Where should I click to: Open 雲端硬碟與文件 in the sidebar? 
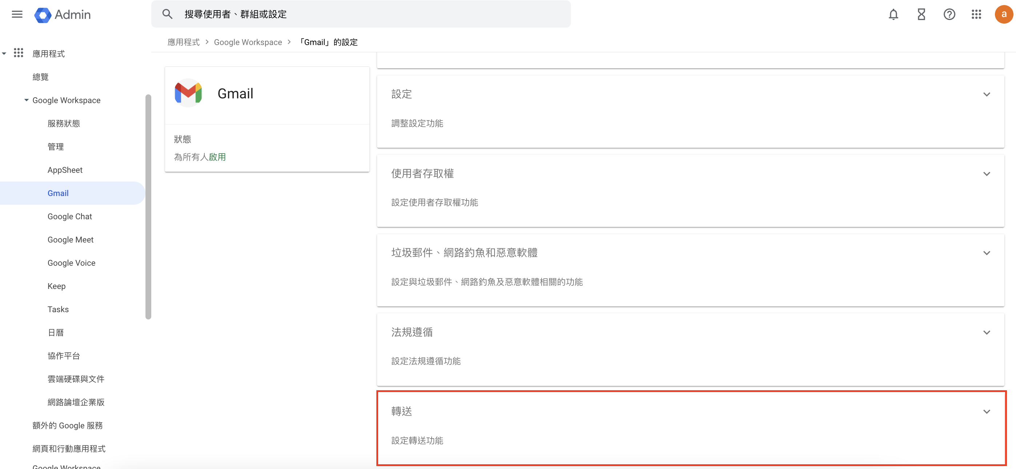[x=76, y=379]
